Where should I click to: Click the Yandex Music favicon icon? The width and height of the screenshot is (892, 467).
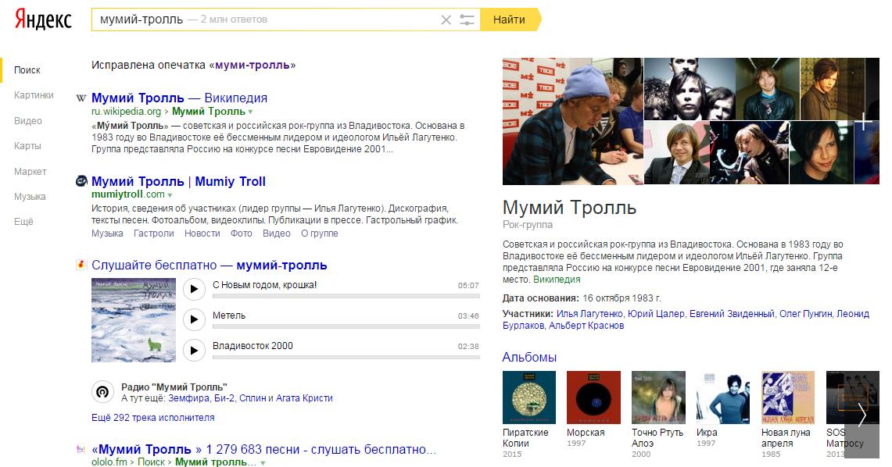click(81, 265)
